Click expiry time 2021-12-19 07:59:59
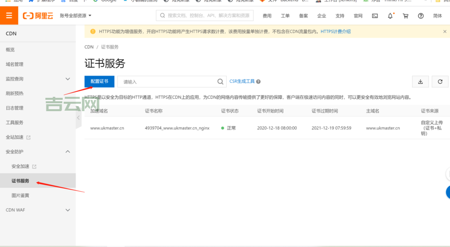The height and width of the screenshot is (247, 450). point(331,128)
